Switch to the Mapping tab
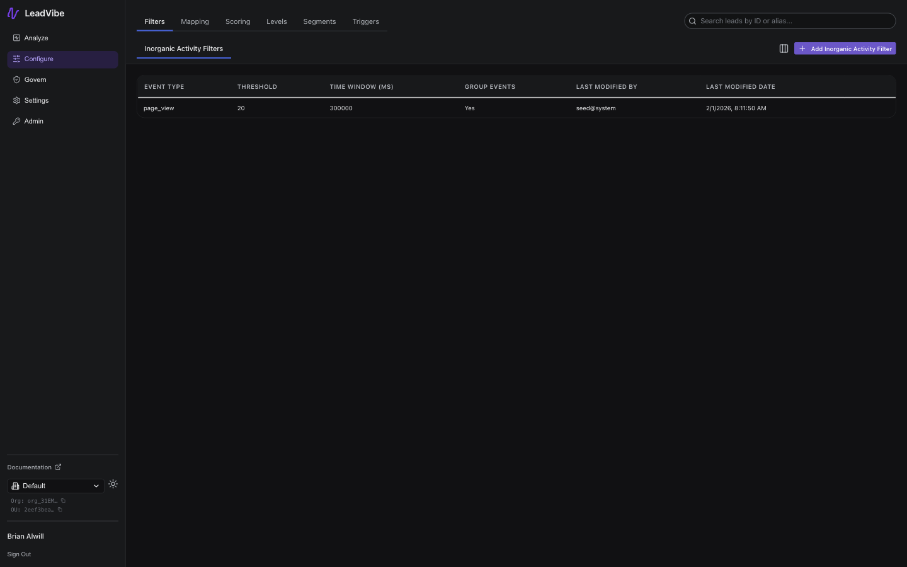 coord(195,21)
